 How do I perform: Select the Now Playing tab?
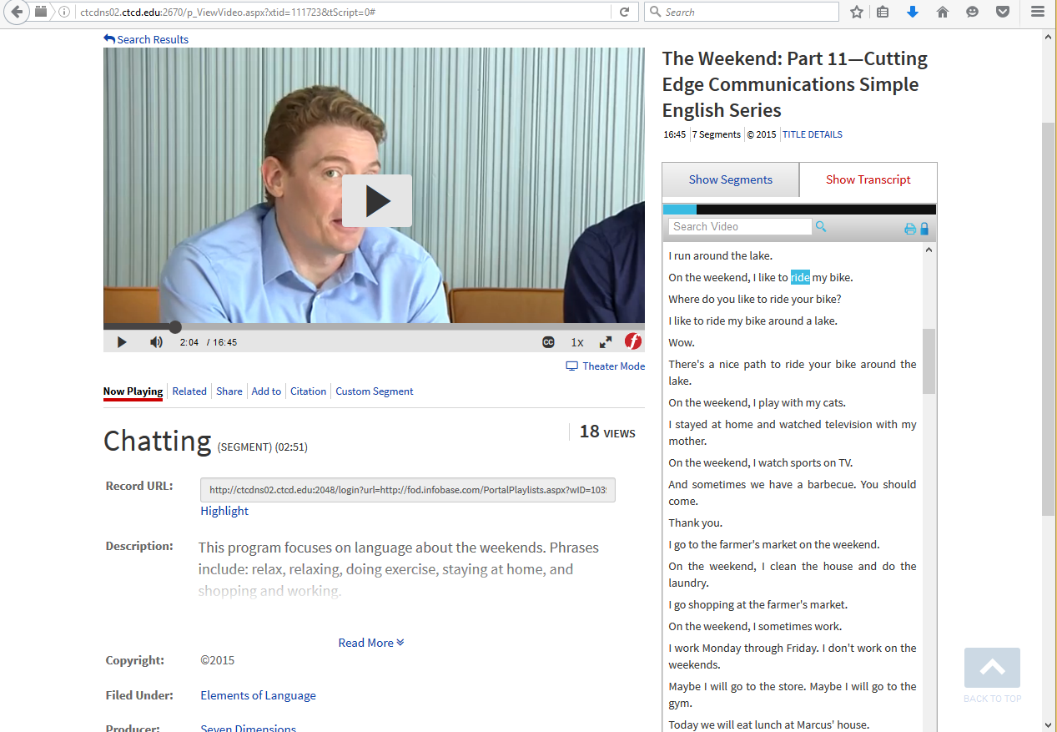(133, 391)
